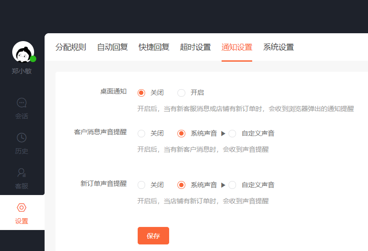Click the 新订单声音提醒 field label
Viewport: 368px width, 251px height.
(x=104, y=183)
